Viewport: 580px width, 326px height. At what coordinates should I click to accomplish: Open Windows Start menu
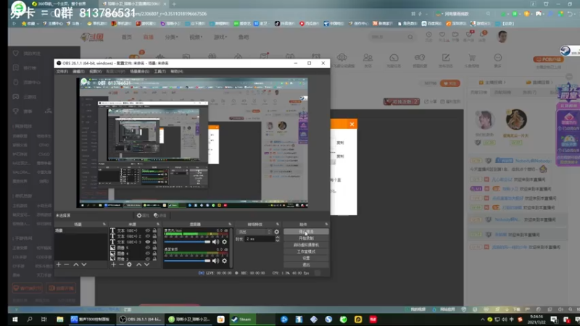(x=15, y=319)
